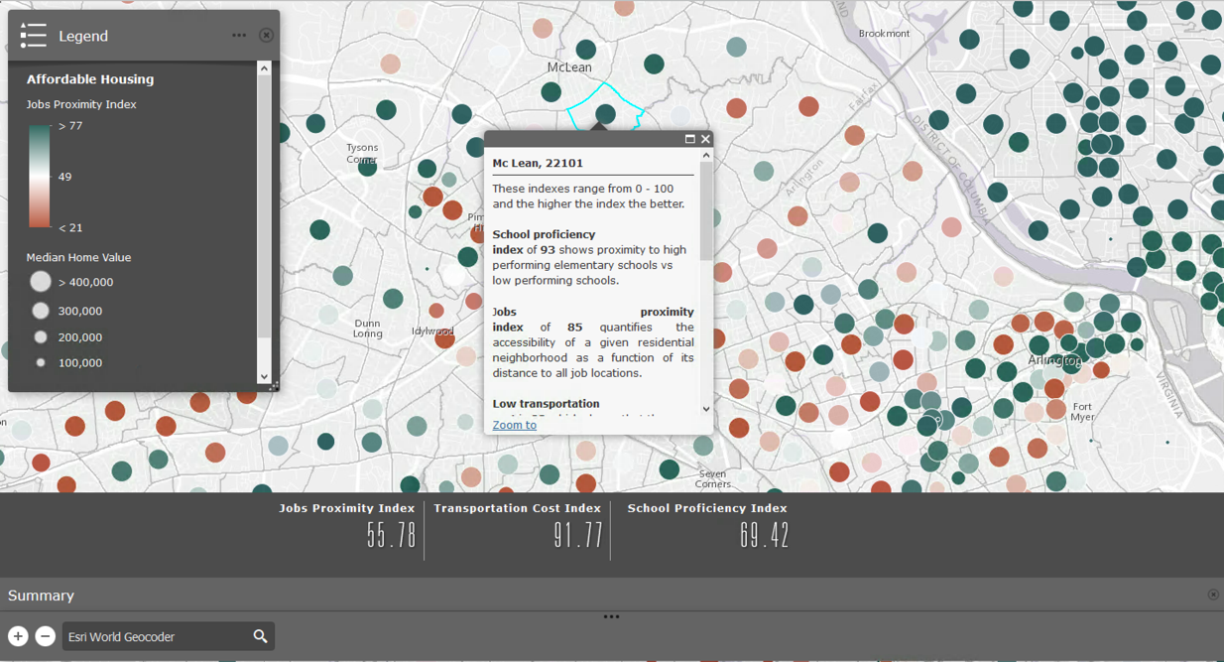Click the Legend list icon
Viewport: 1224px width, 662px height.
33,36
